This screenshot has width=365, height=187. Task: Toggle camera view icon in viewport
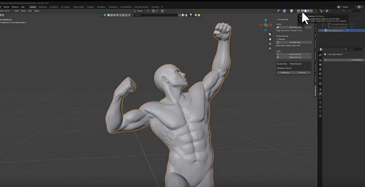pos(270,44)
